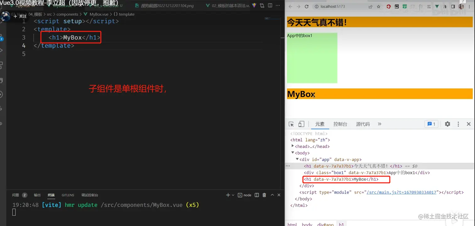Open the 输出 panel tab
This screenshot has width=475, height=226.
(x=37, y=195)
